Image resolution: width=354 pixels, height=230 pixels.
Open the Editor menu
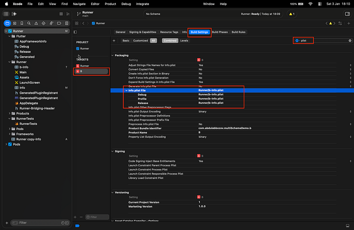click(x=95, y=4)
